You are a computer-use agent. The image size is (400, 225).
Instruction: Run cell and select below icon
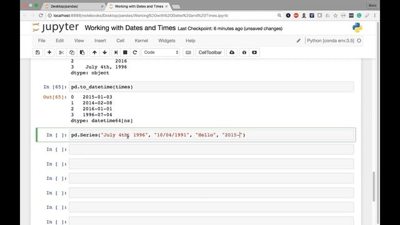[116, 52]
